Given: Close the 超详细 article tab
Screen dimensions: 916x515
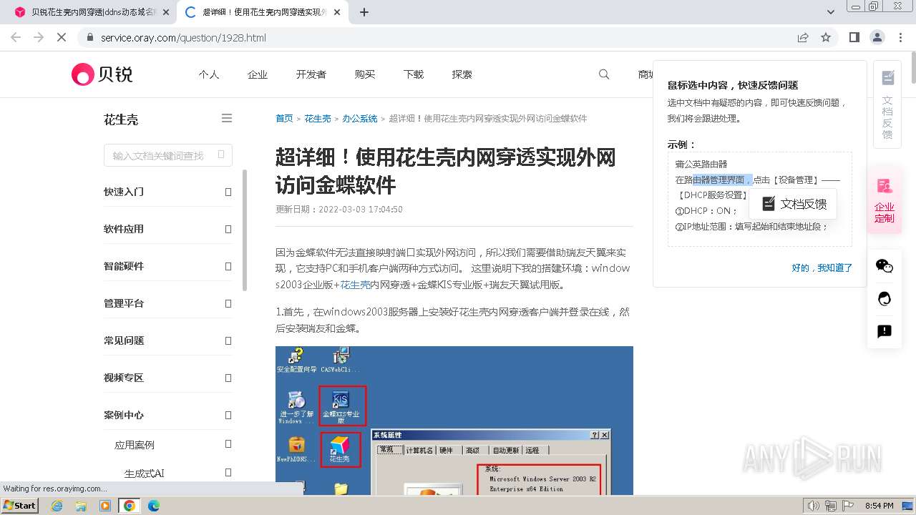Looking at the screenshot, I should click(337, 12).
